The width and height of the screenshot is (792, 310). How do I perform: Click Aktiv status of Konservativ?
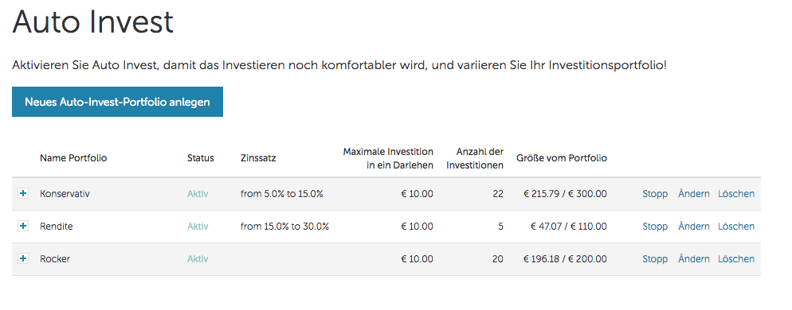tap(198, 194)
